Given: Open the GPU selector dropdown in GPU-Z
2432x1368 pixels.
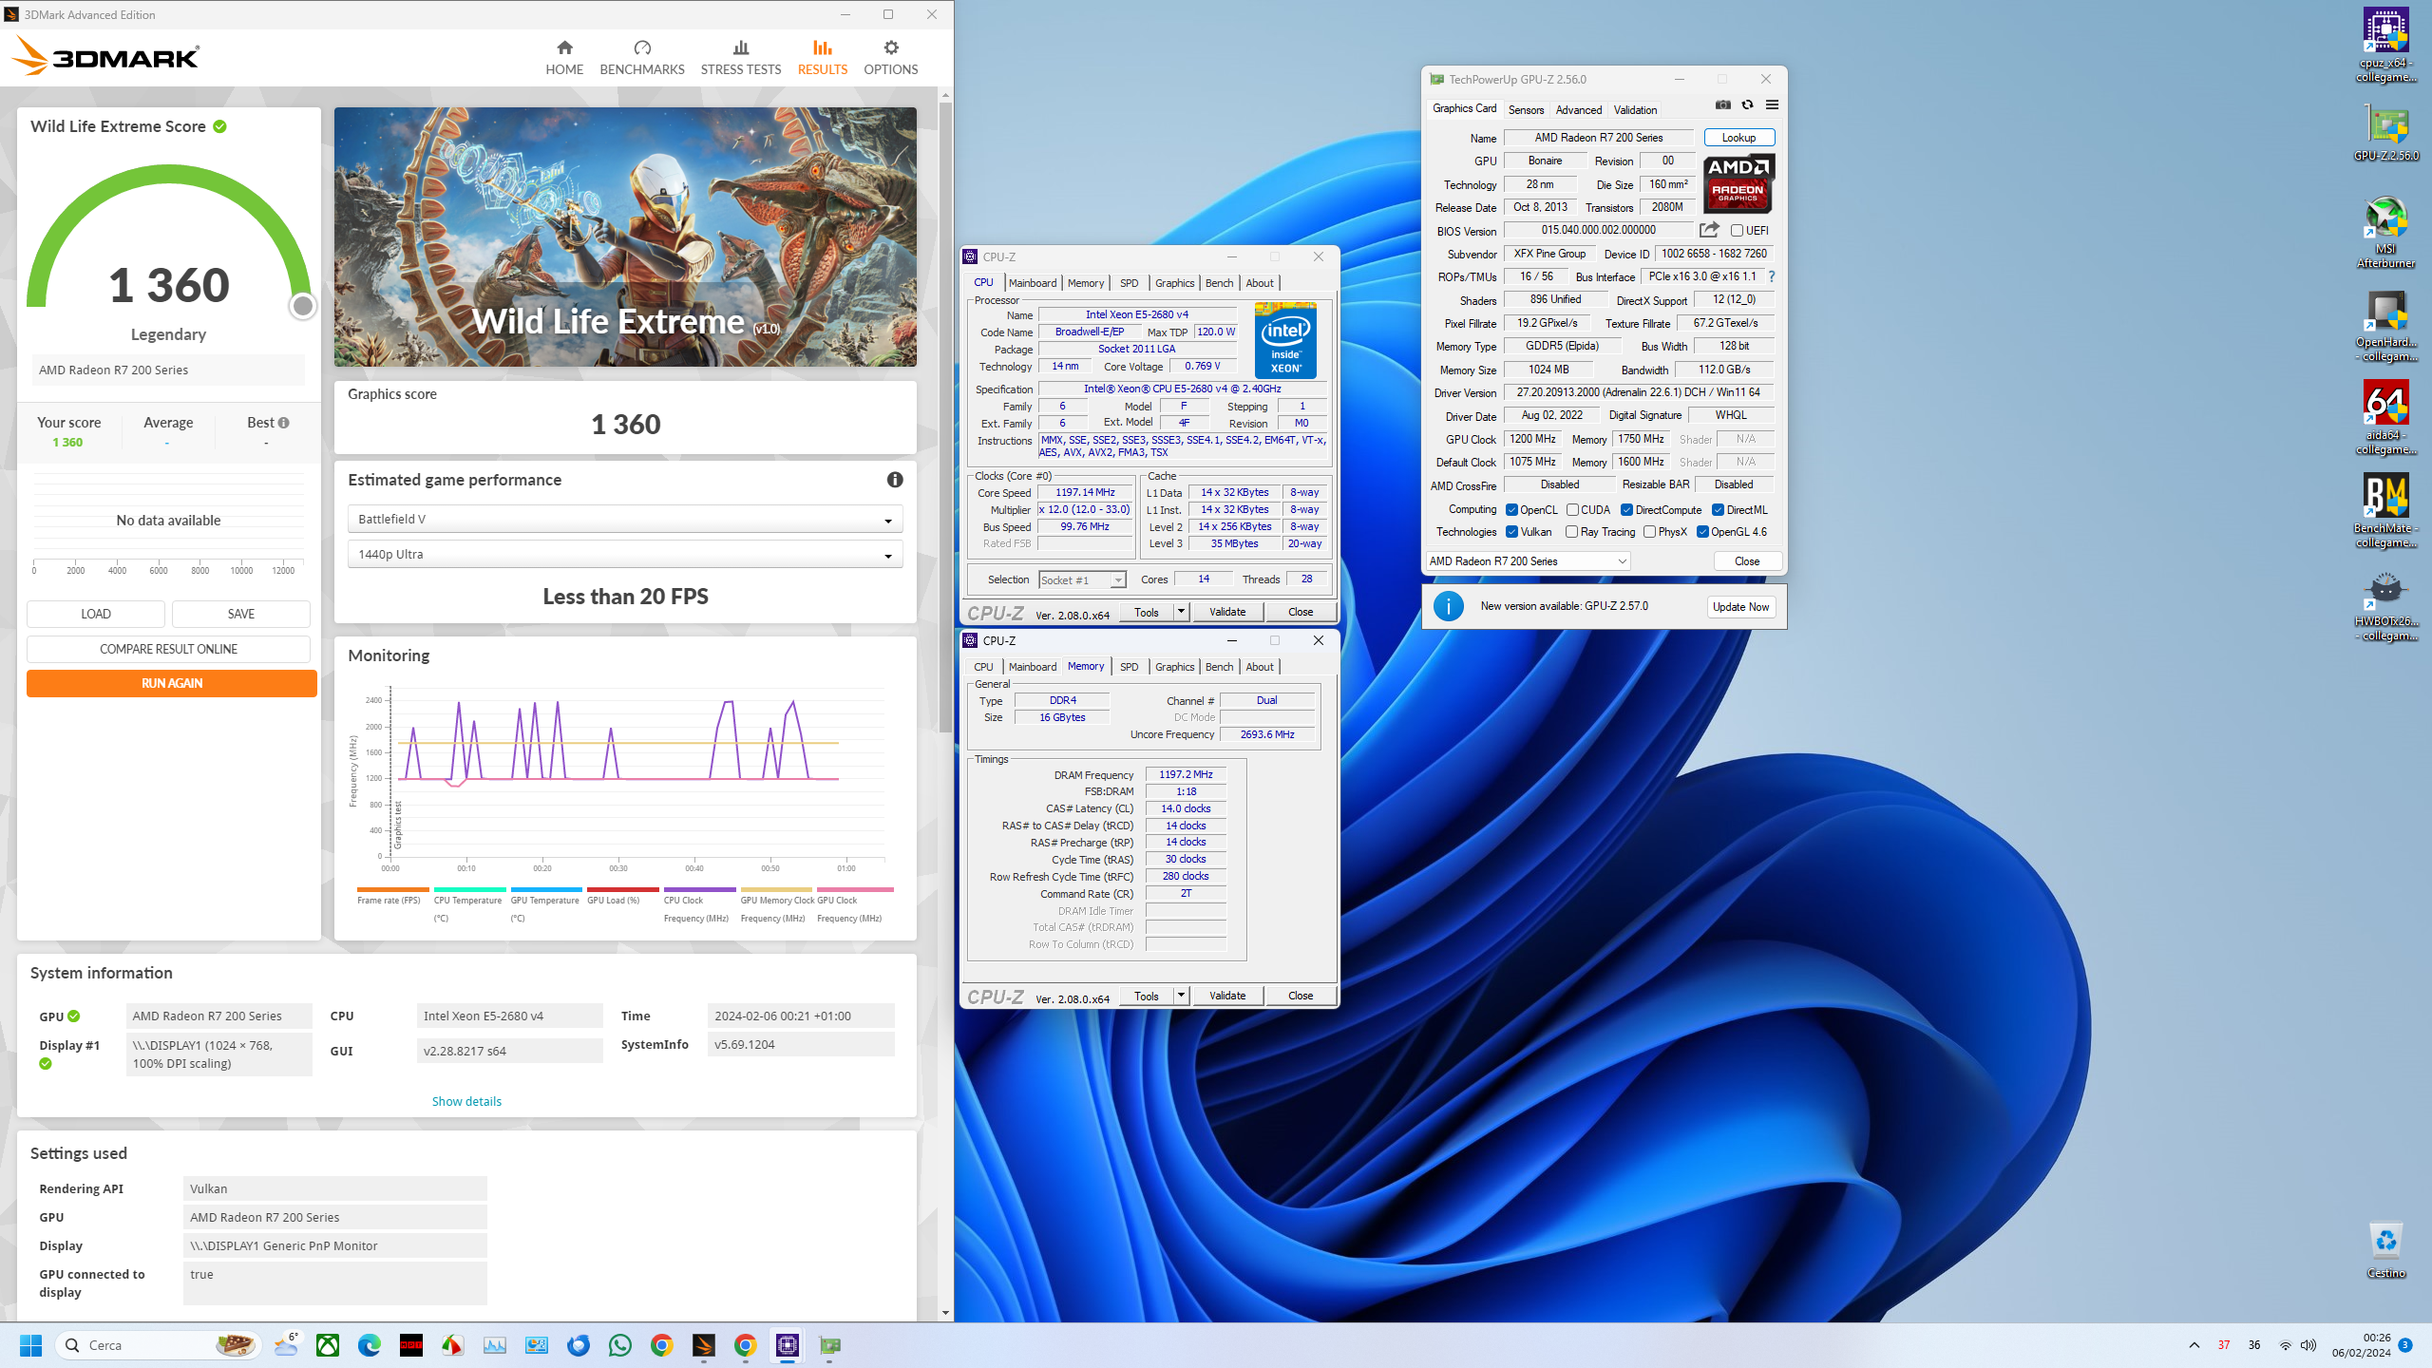Looking at the screenshot, I should (x=1528, y=561).
